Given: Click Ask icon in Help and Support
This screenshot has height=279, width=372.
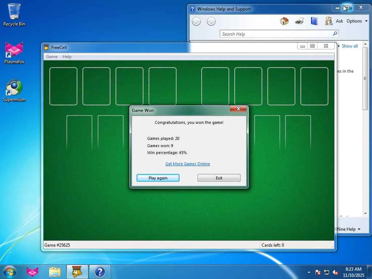Looking at the screenshot, I should point(328,21).
